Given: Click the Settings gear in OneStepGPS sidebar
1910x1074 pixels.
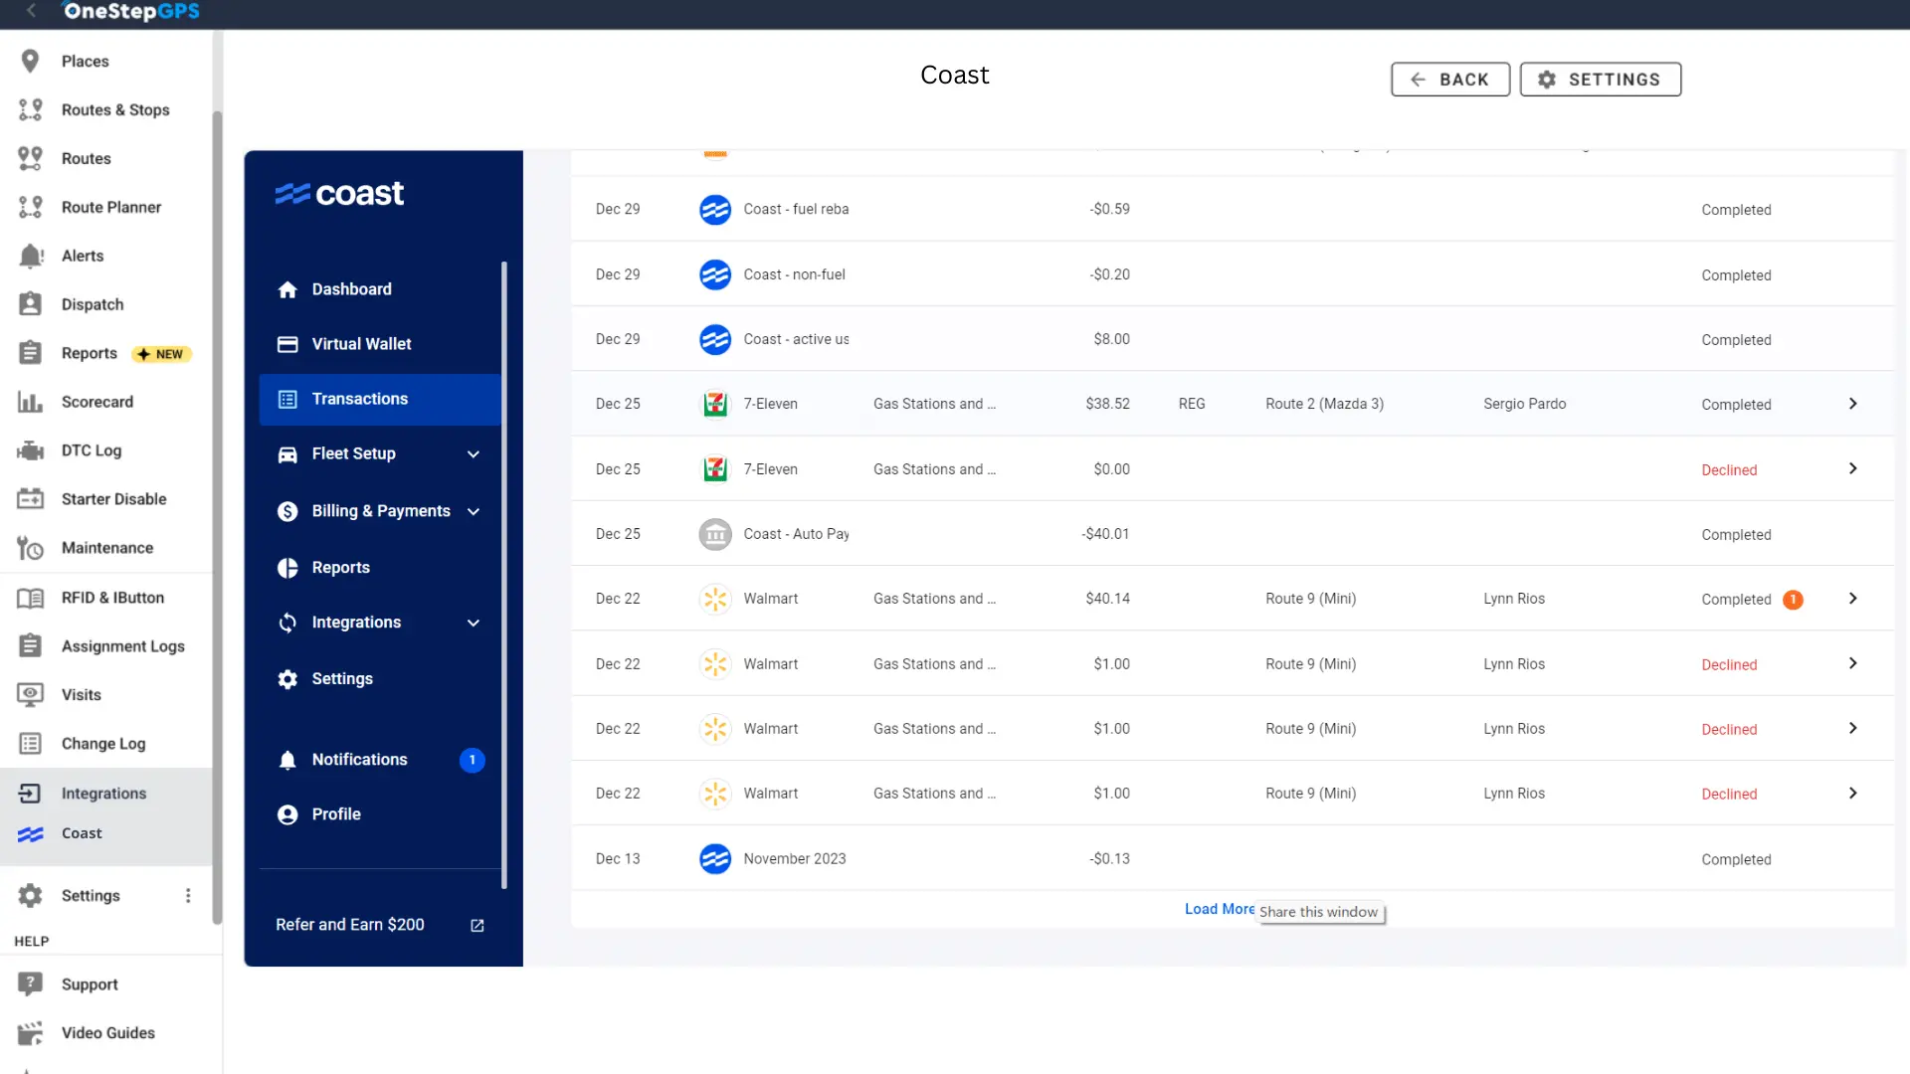Looking at the screenshot, I should pyautogui.click(x=30, y=896).
